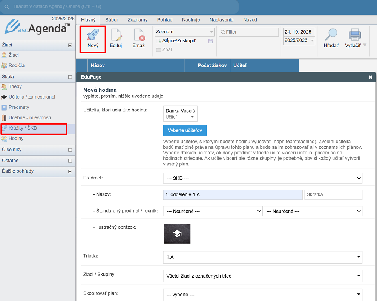This screenshot has width=377, height=301.
Task: Click the illustrative image thumbnail
Action: pyautogui.click(x=177, y=233)
